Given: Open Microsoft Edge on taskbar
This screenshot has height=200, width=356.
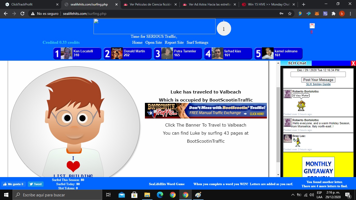Looking at the screenshot, I should pos(160,195).
